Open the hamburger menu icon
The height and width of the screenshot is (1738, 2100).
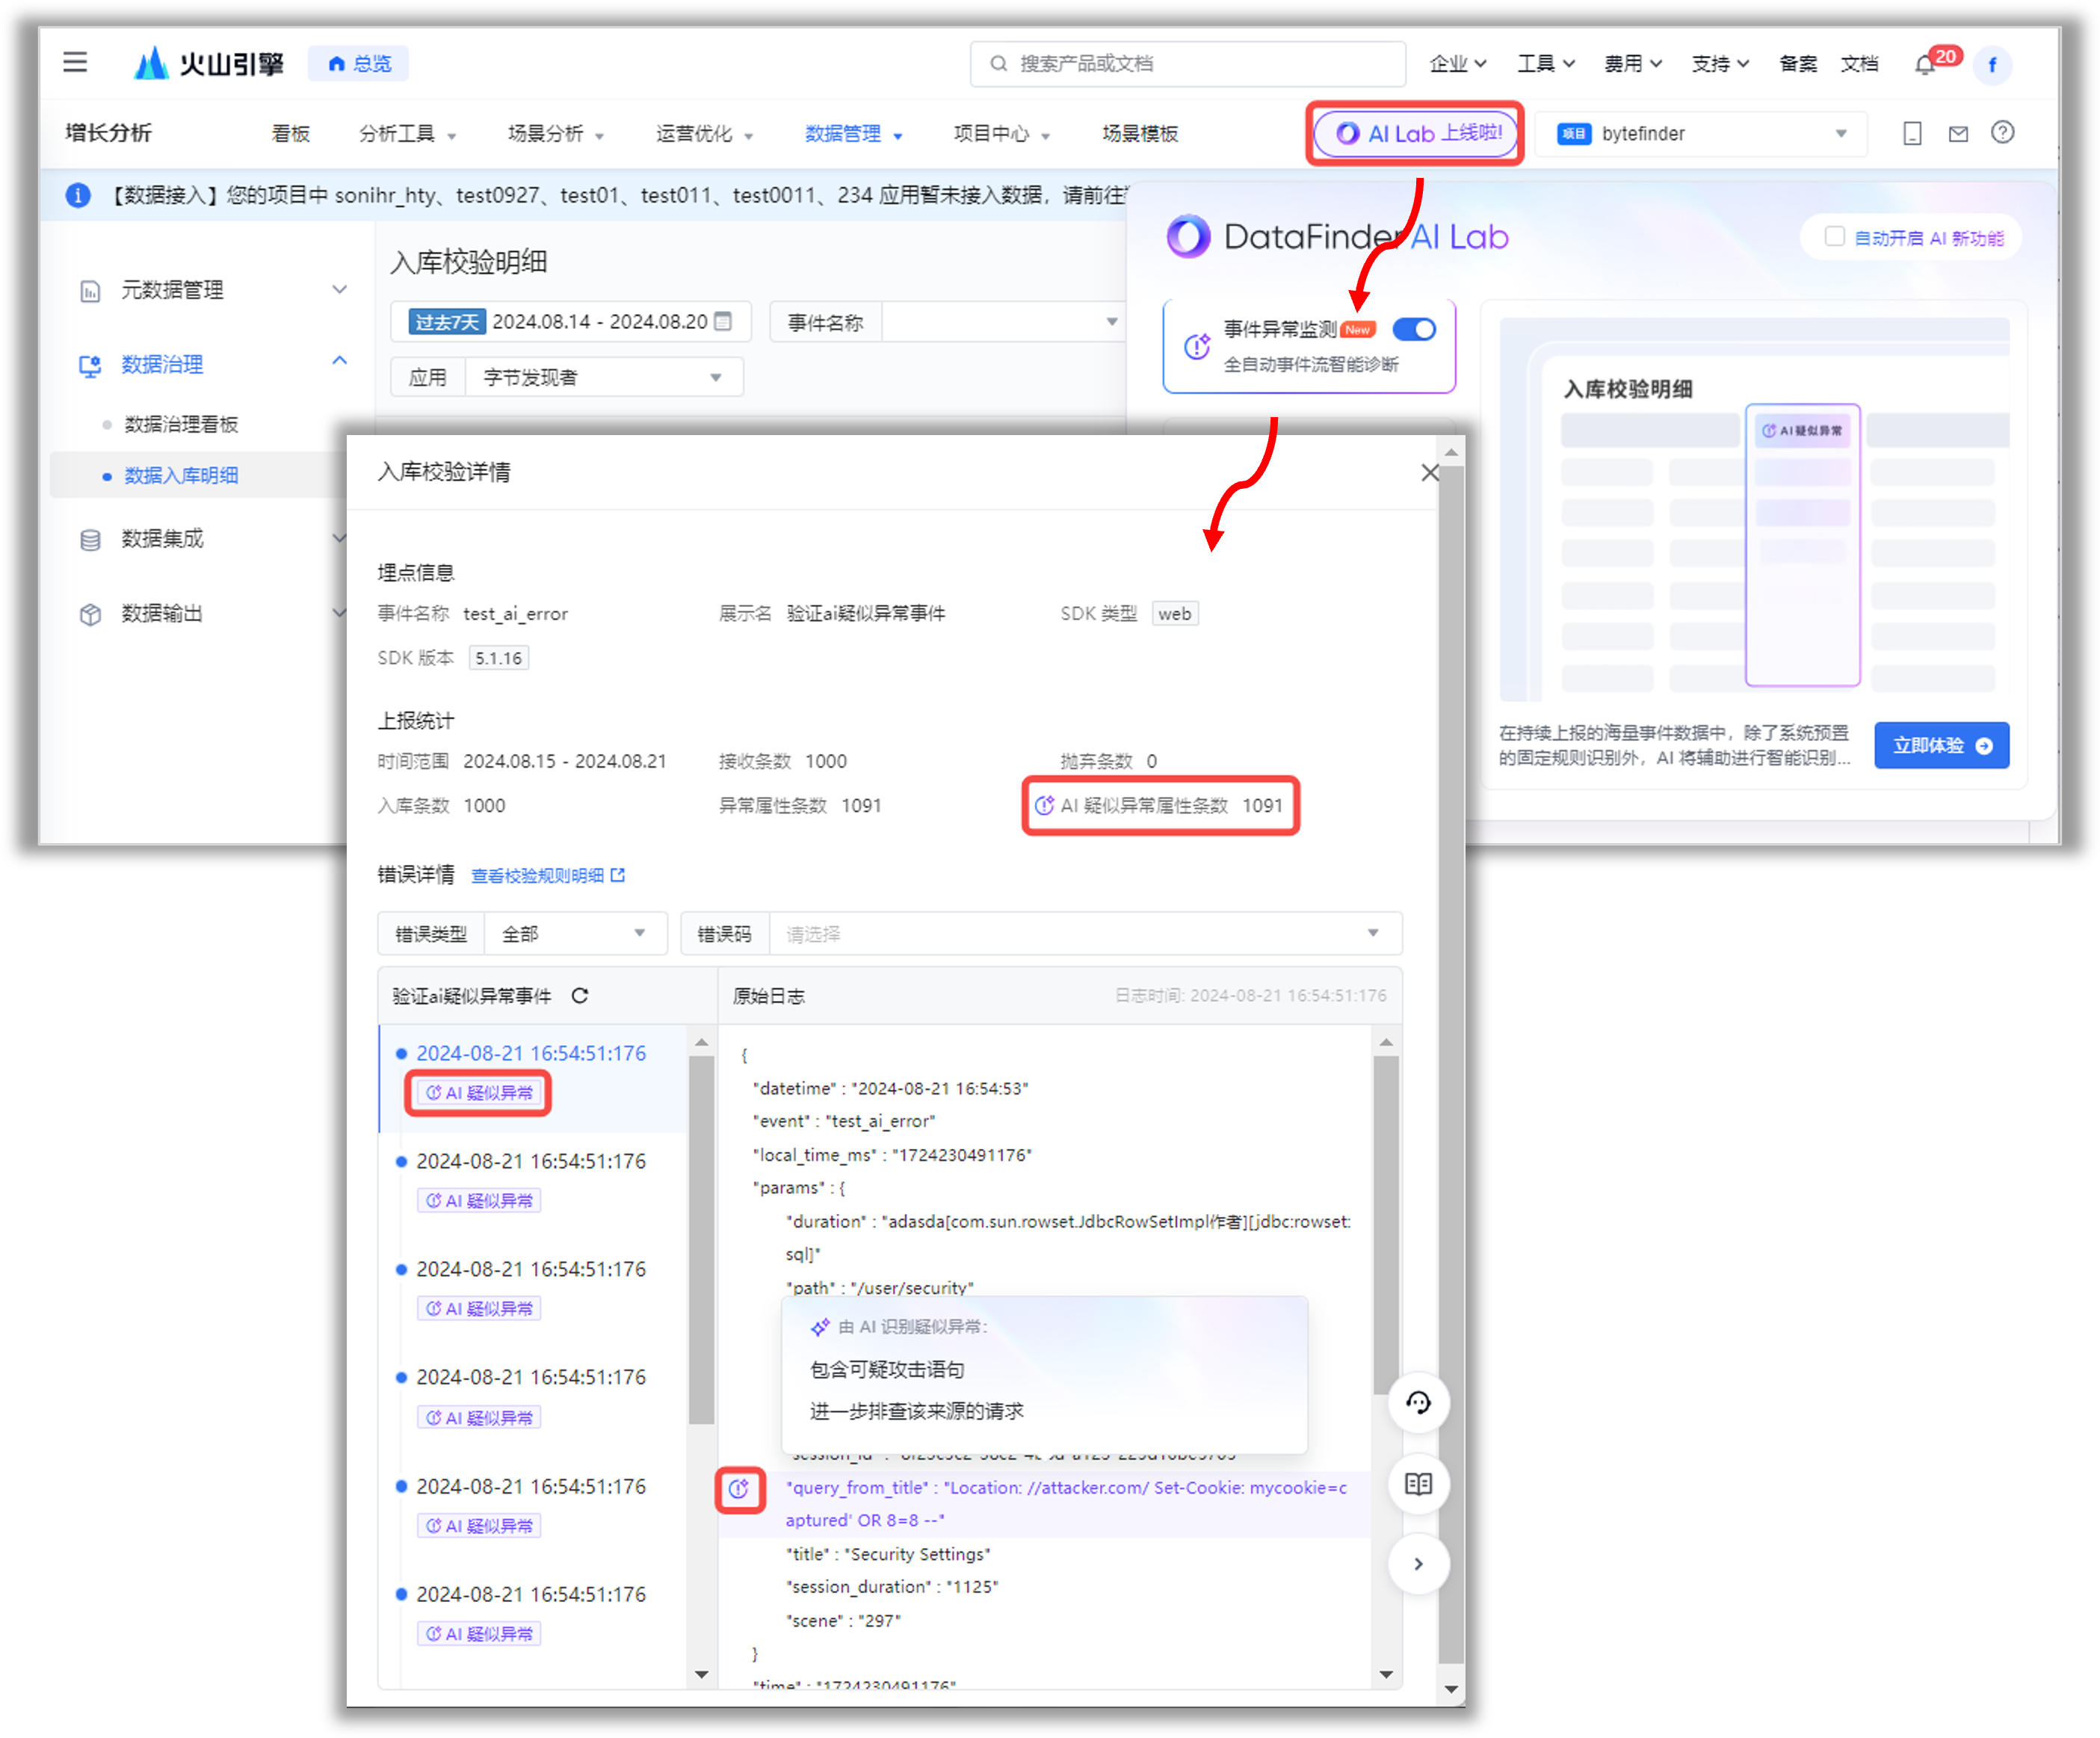click(75, 63)
